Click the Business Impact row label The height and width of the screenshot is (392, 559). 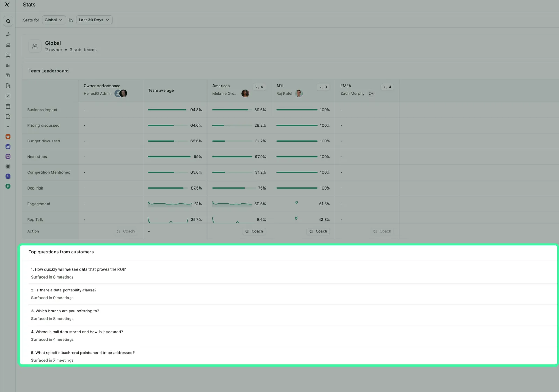[x=42, y=110]
